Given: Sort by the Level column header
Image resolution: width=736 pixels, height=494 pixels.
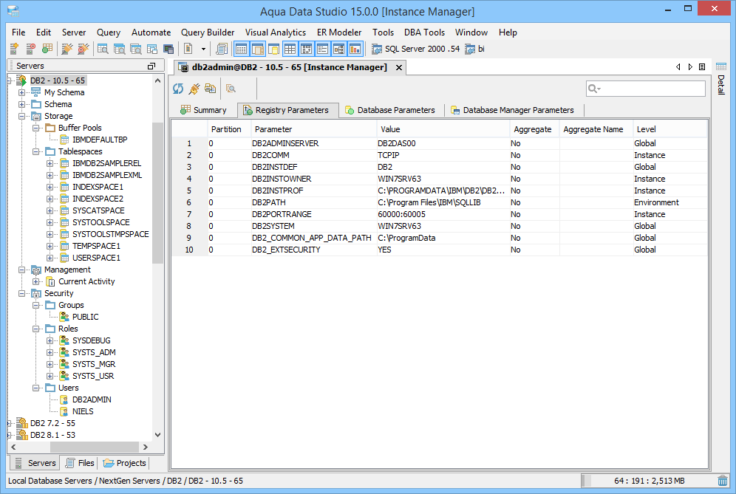Looking at the screenshot, I should pos(669,129).
